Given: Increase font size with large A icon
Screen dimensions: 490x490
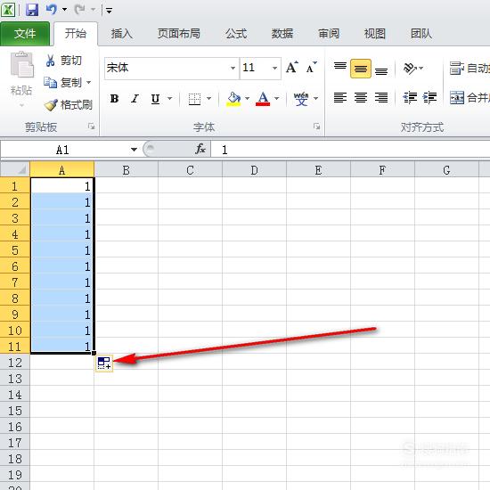Looking at the screenshot, I should point(292,67).
